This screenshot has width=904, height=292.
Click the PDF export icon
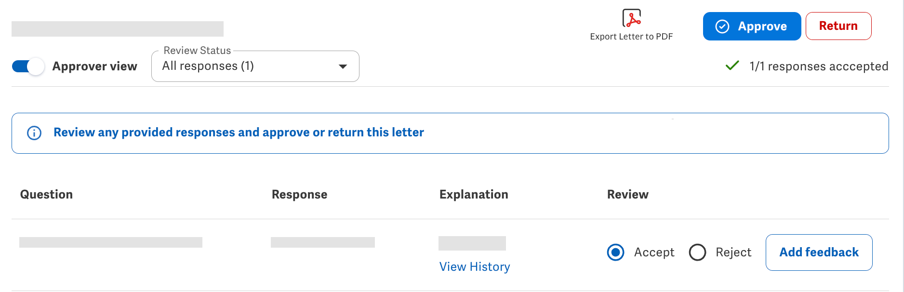click(x=631, y=18)
